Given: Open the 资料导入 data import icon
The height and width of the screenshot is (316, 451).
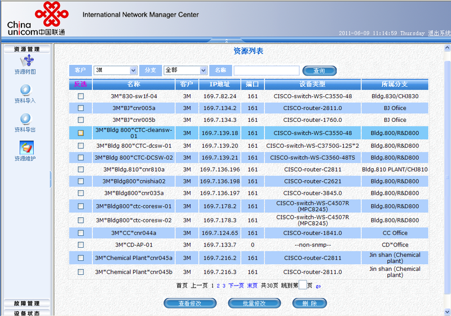Looking at the screenshot, I should (25, 90).
